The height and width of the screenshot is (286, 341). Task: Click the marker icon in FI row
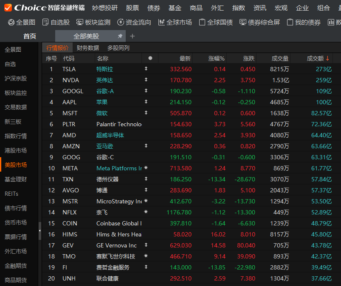(146, 267)
